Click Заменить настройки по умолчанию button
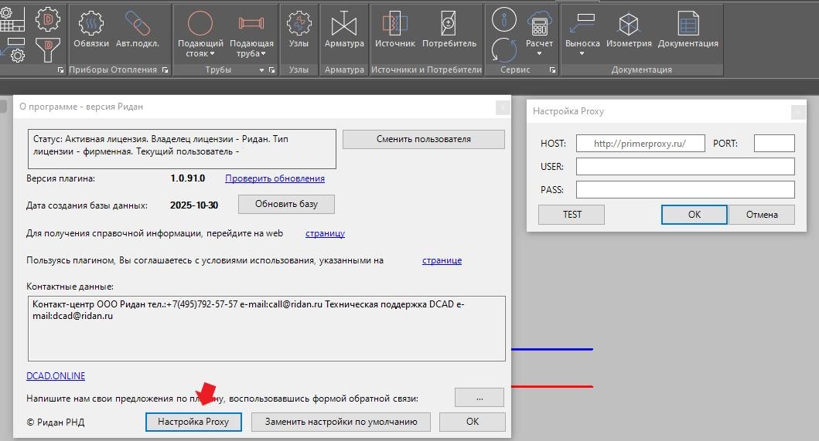 [341, 422]
